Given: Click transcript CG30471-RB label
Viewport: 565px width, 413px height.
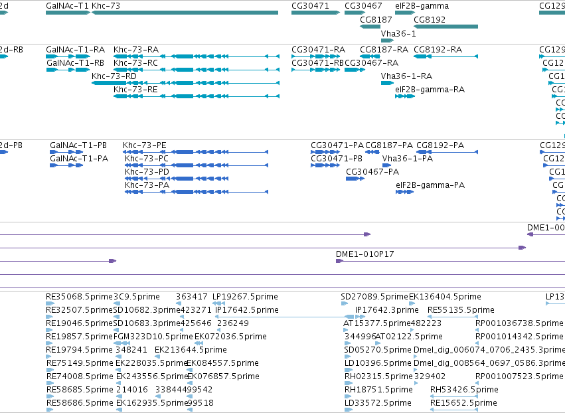Looking at the screenshot, I should pos(318,62).
